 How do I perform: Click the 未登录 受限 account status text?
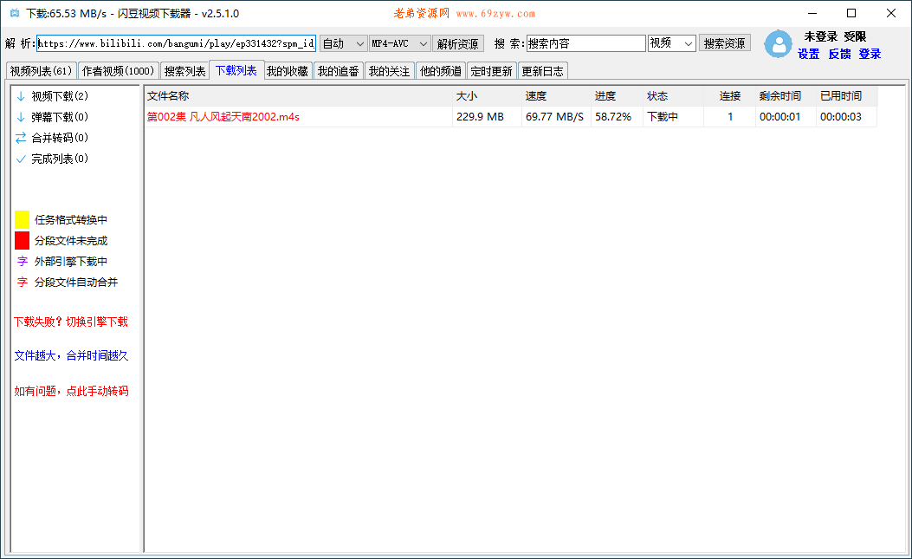point(835,36)
